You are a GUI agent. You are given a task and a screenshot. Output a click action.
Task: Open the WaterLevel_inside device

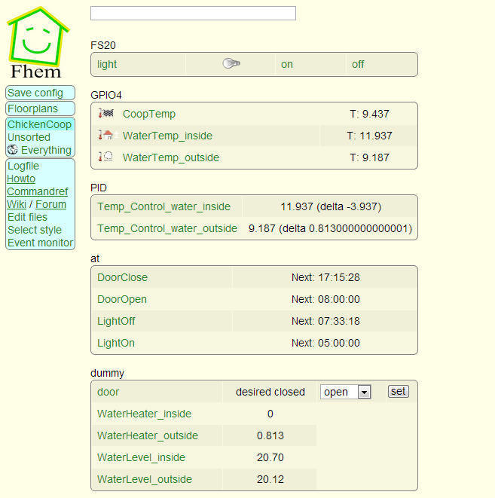pos(141,457)
